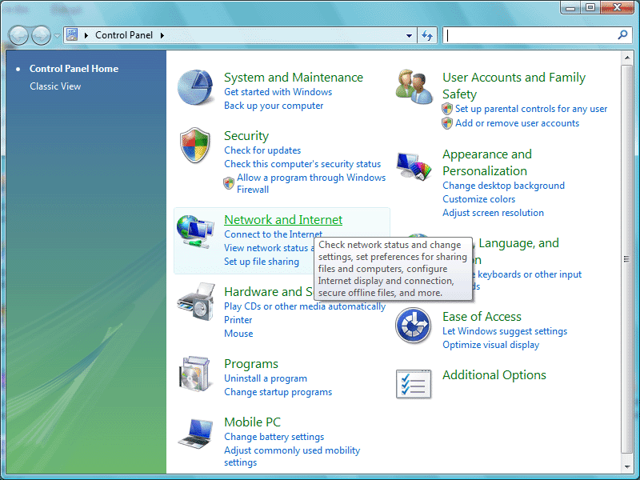
Task: Click Adjust screen resolution
Action: point(493,213)
